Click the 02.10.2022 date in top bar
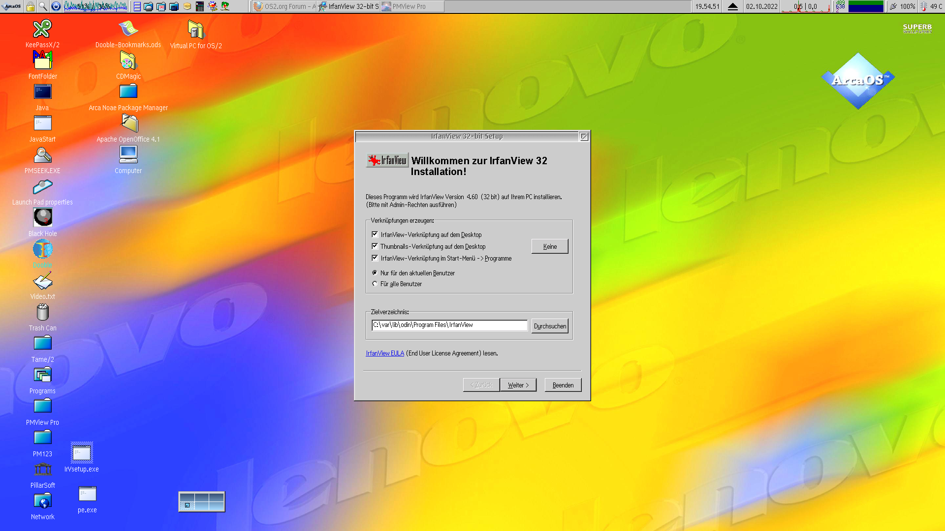 (761, 6)
